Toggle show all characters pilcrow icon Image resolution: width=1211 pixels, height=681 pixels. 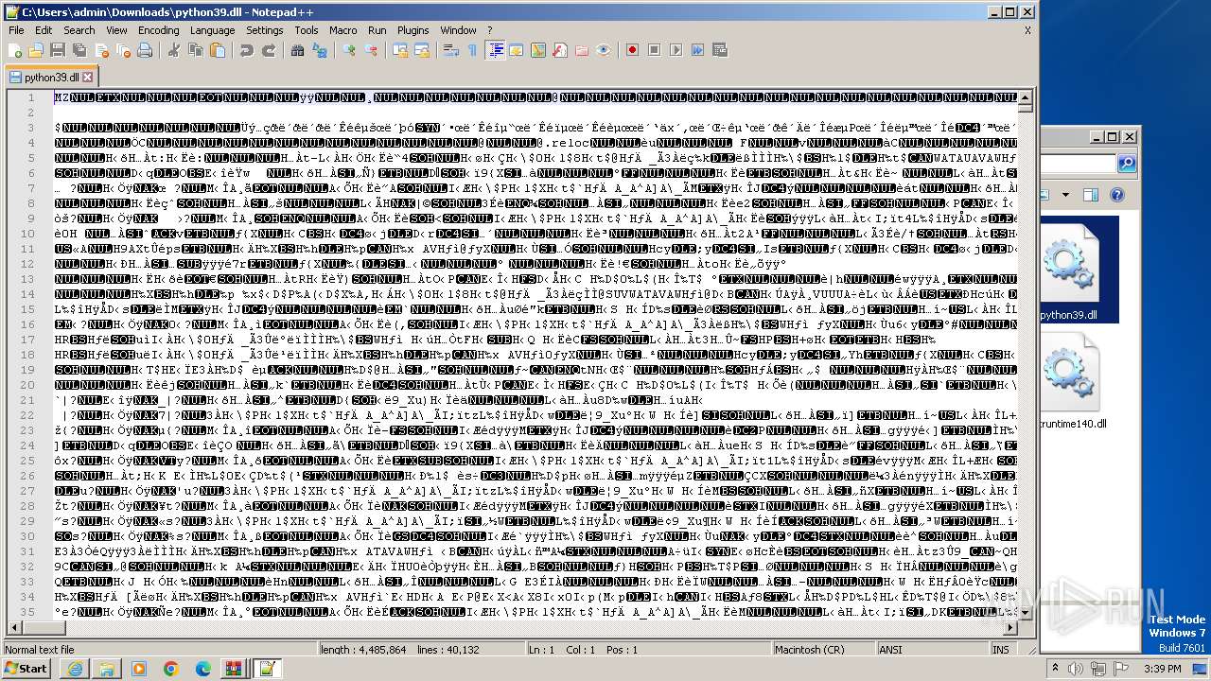[473, 50]
